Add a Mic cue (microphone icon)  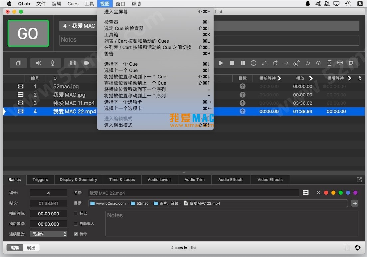point(53,63)
